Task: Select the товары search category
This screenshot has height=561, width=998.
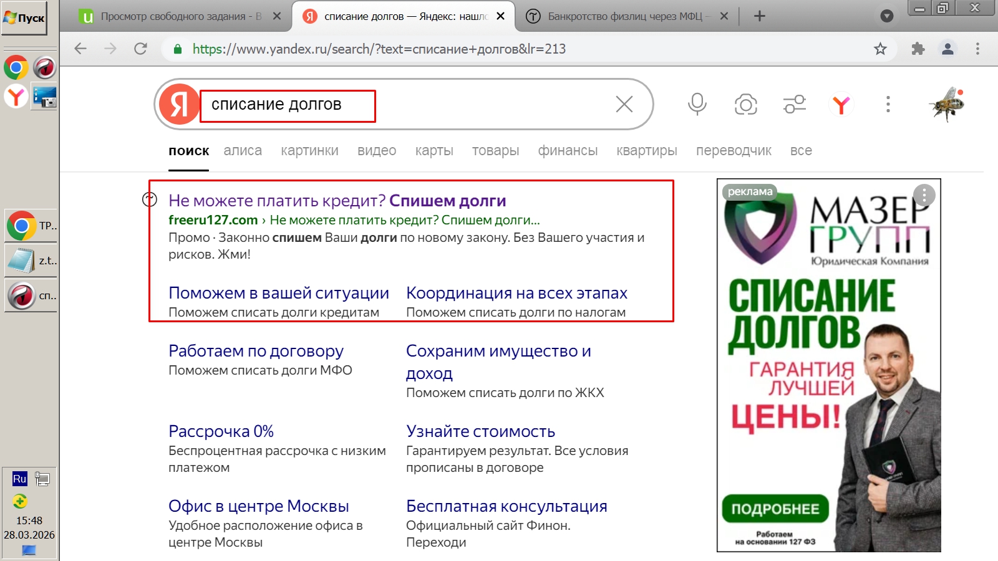Action: coord(495,151)
